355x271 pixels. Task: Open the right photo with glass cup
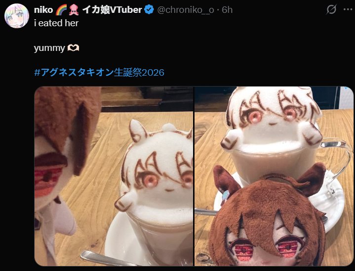(x=274, y=176)
